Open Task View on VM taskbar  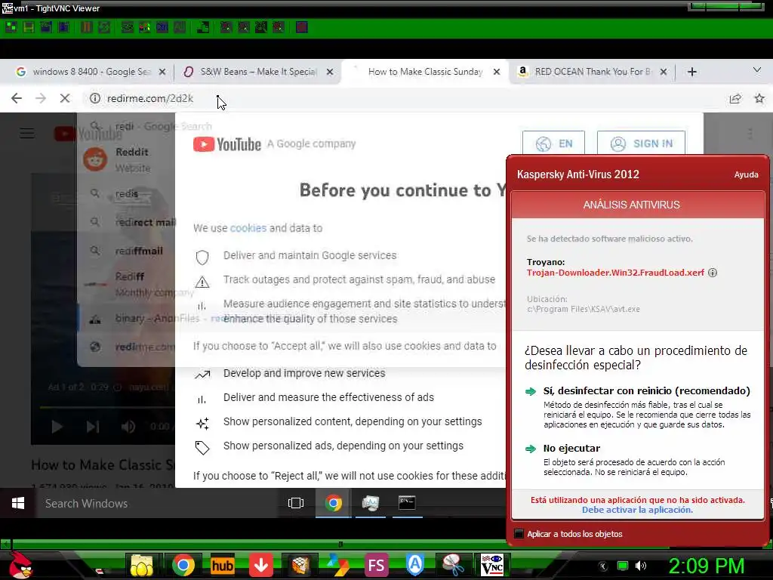tap(296, 503)
